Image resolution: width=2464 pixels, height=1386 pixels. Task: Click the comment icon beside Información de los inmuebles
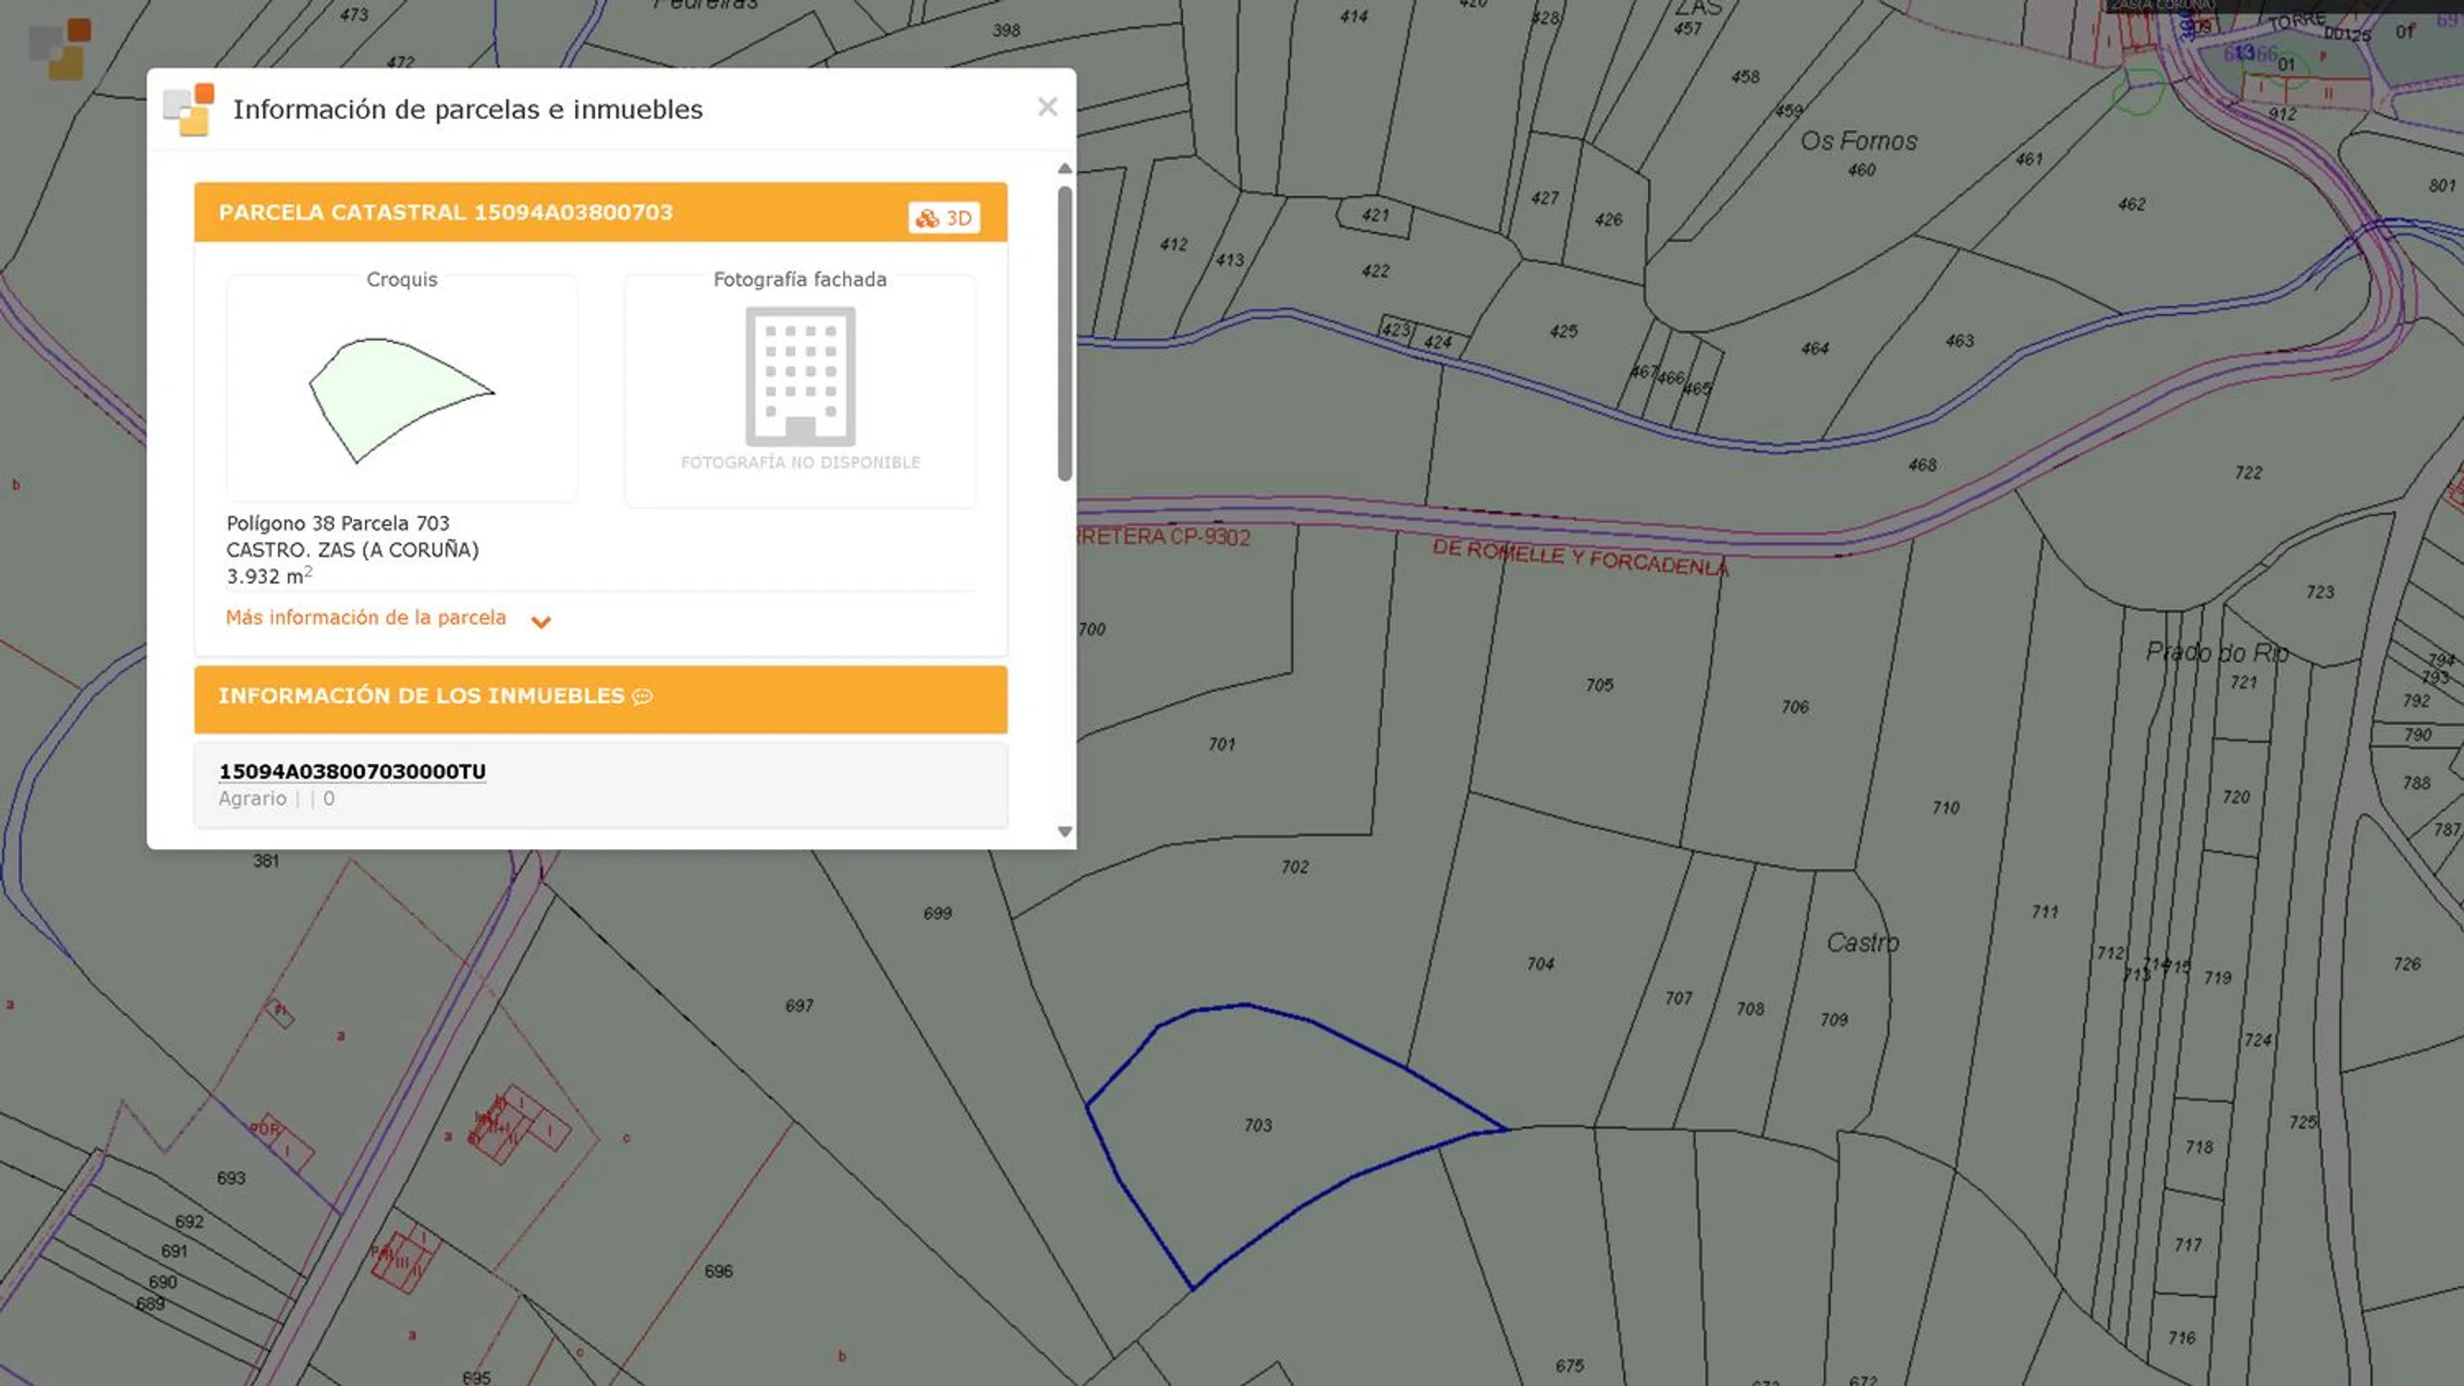tap(642, 698)
